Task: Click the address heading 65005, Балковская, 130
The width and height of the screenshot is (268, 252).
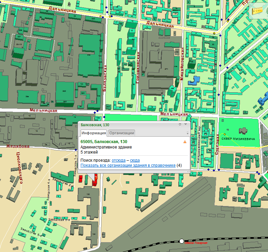Action: coord(104,142)
